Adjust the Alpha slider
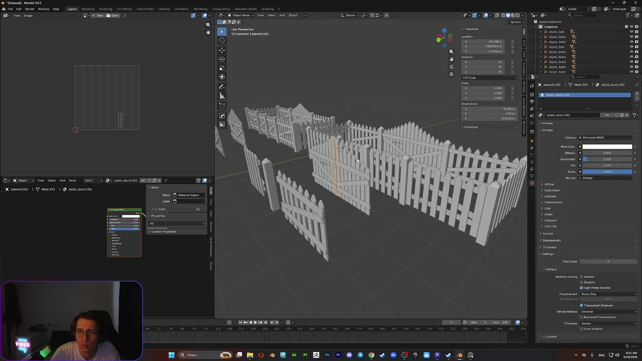The width and height of the screenshot is (642, 361). pos(607,171)
